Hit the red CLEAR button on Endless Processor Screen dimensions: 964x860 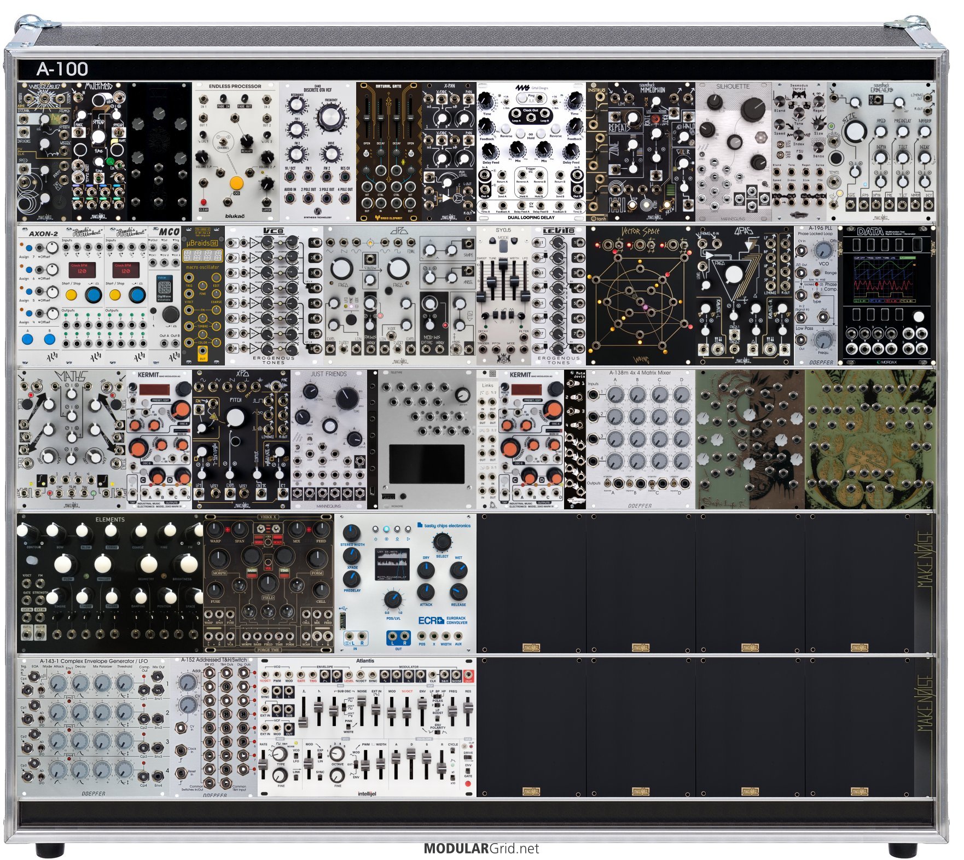pyautogui.click(x=204, y=202)
